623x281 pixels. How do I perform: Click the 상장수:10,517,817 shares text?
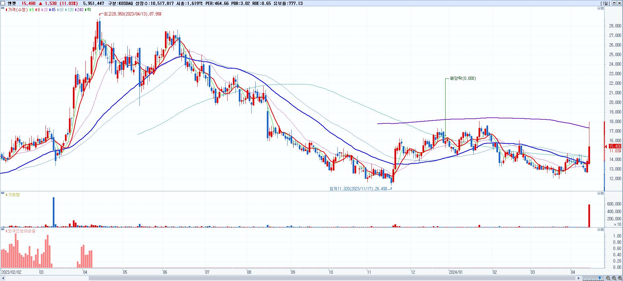coord(154,3)
